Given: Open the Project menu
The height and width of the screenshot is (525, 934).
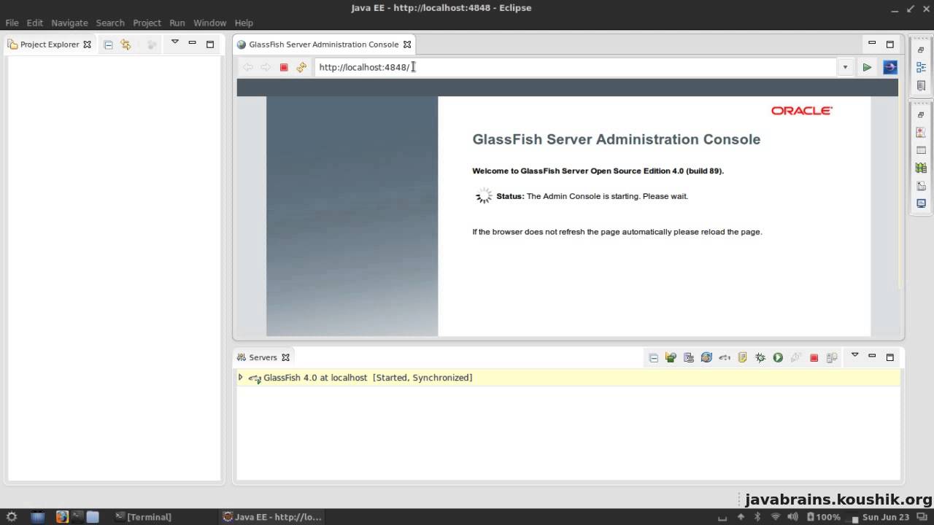Looking at the screenshot, I should tap(147, 23).
